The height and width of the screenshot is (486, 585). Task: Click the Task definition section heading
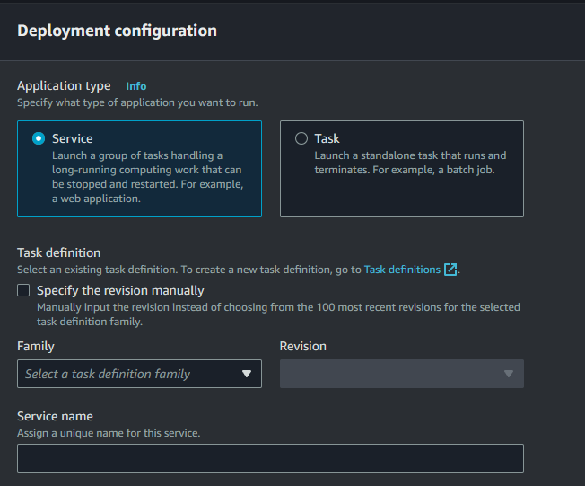pos(59,252)
